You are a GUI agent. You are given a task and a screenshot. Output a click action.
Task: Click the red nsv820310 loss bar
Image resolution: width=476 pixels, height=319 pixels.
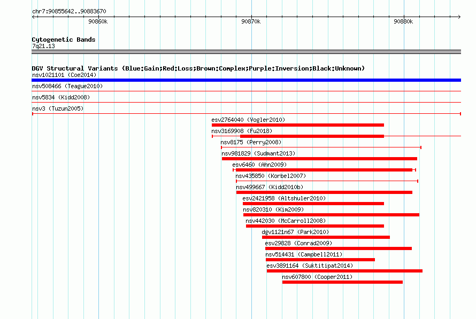click(331, 215)
